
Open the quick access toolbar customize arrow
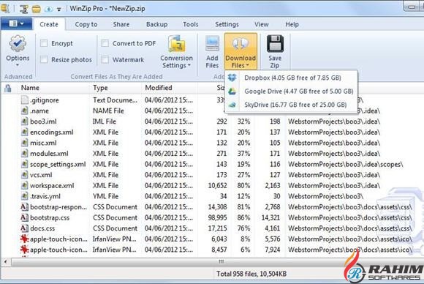59,10
